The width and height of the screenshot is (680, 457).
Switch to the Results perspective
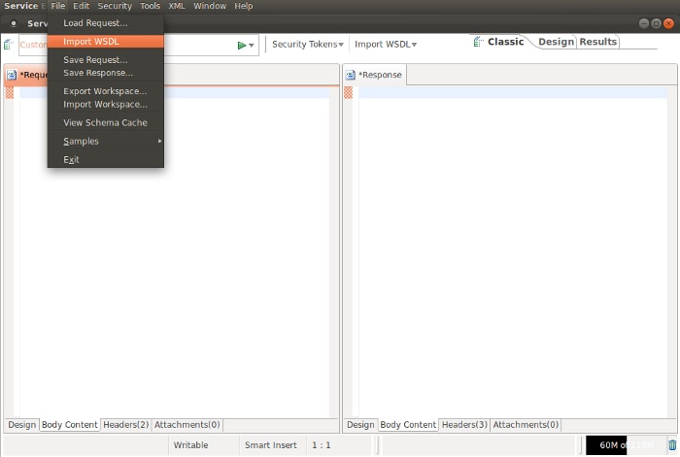597,42
